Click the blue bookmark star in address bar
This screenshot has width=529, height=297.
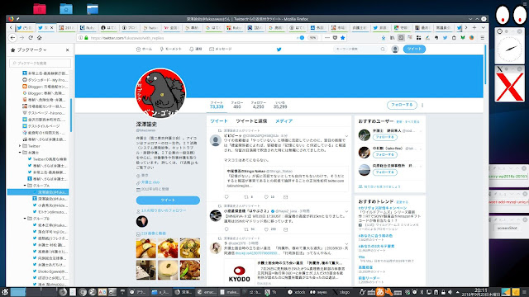[343, 38]
